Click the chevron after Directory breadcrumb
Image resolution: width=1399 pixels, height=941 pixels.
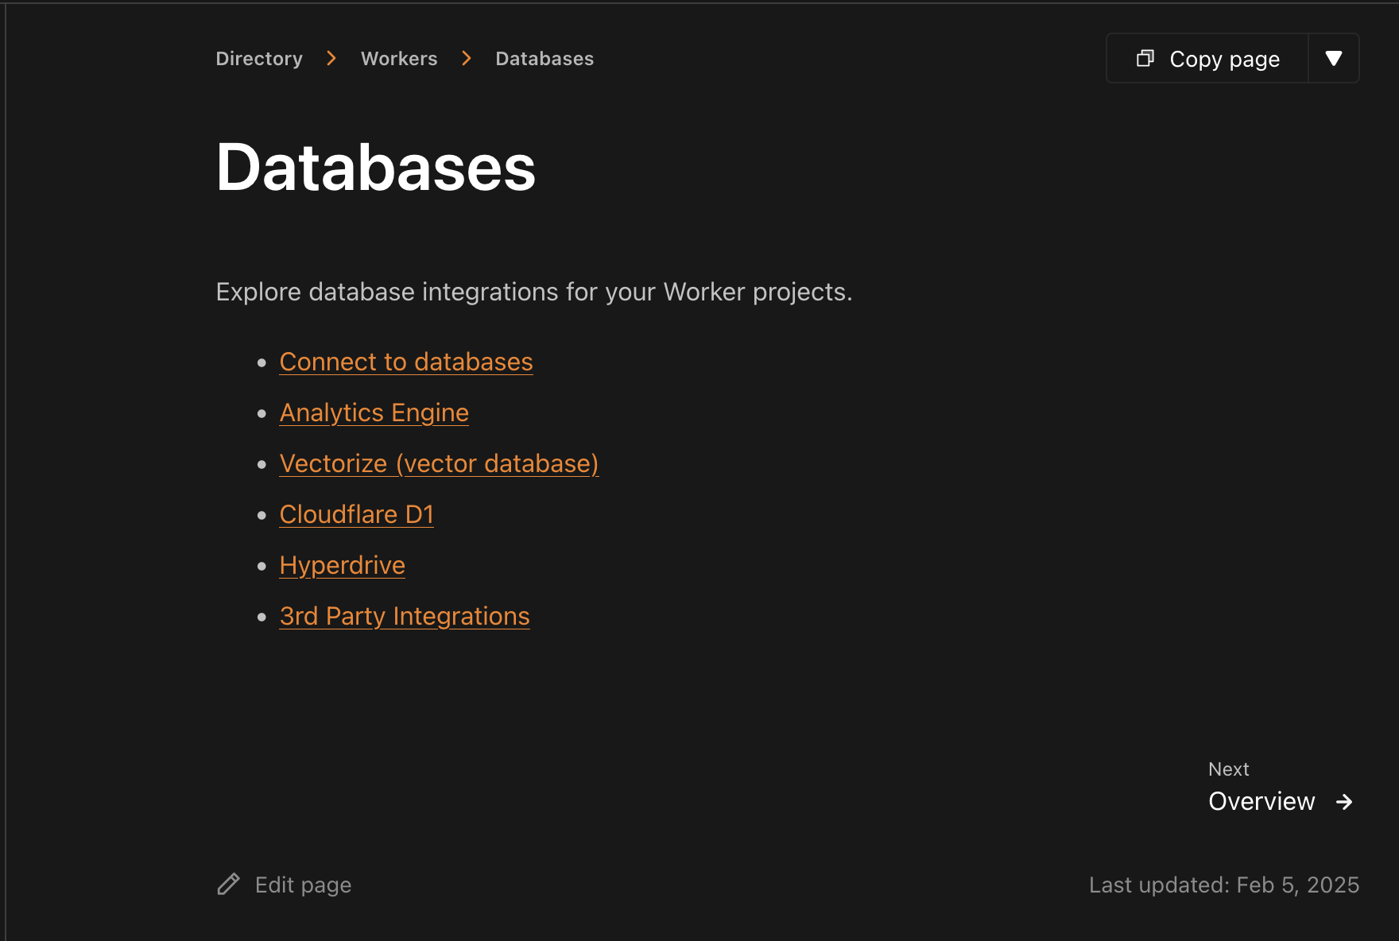tap(331, 59)
